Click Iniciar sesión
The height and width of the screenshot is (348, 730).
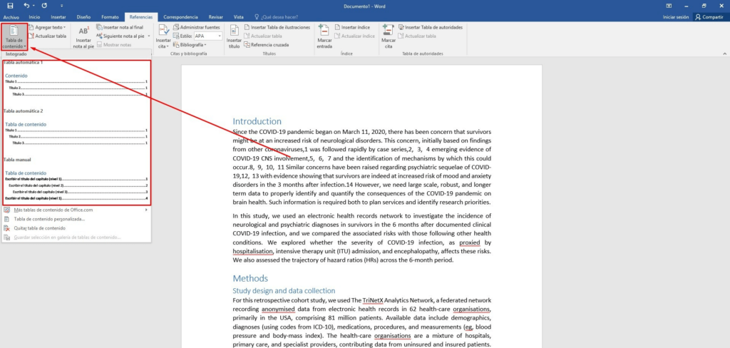click(676, 17)
